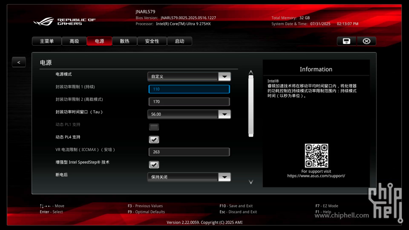Open the 散热 tab
Image resolution: width=409 pixels, height=230 pixels.
(x=124, y=41)
